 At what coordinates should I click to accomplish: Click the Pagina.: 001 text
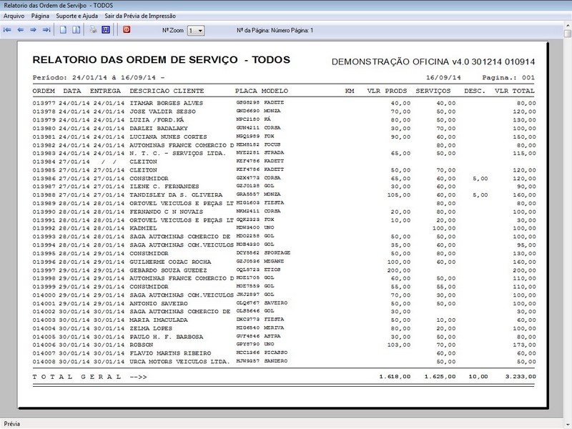coord(508,78)
